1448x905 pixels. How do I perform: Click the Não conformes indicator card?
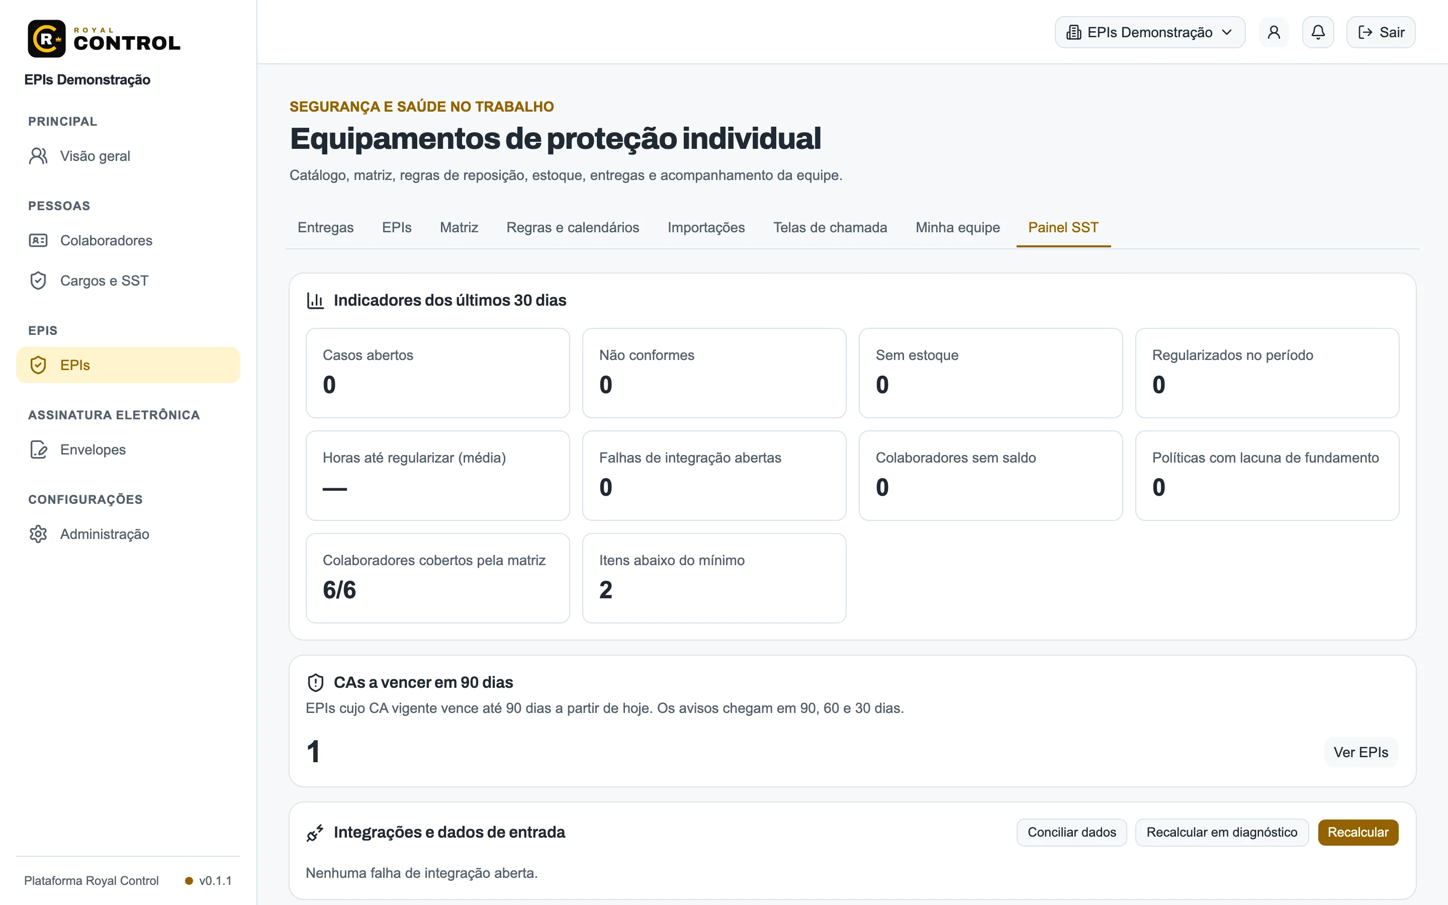714,373
